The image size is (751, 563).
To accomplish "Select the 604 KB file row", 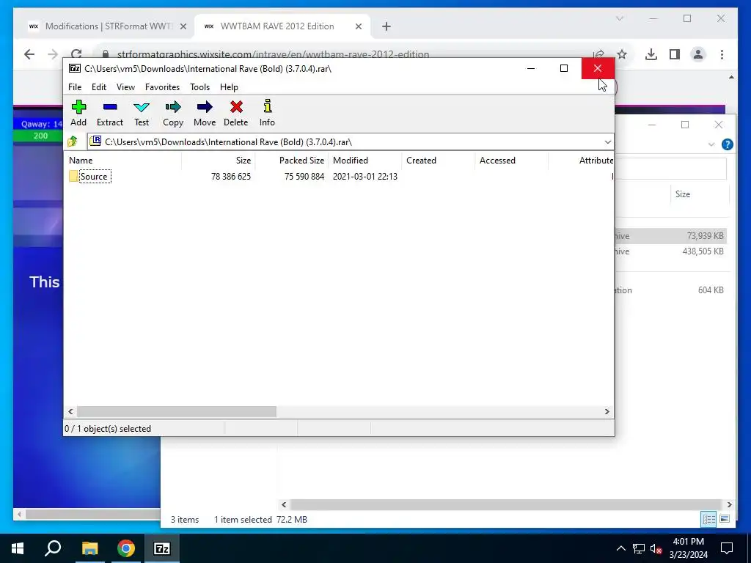I will click(670, 290).
